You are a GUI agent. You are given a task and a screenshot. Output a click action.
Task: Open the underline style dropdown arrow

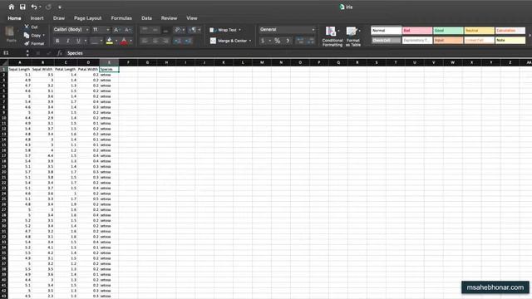pos(85,41)
